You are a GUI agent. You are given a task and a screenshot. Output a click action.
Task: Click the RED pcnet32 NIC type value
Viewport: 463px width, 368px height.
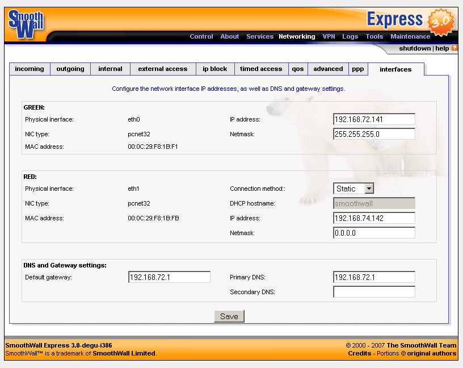(x=139, y=203)
